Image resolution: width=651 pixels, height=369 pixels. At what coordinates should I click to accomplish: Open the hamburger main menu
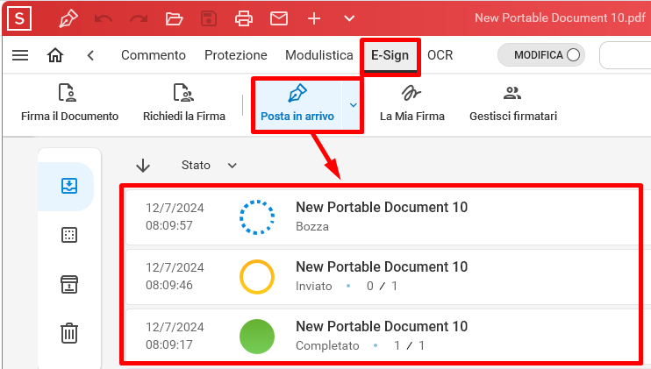pyautogui.click(x=20, y=55)
